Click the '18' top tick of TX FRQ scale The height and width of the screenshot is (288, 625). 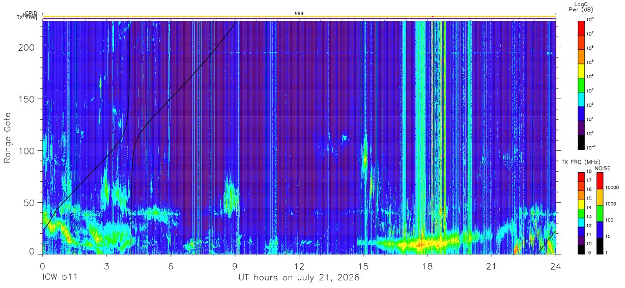click(589, 172)
